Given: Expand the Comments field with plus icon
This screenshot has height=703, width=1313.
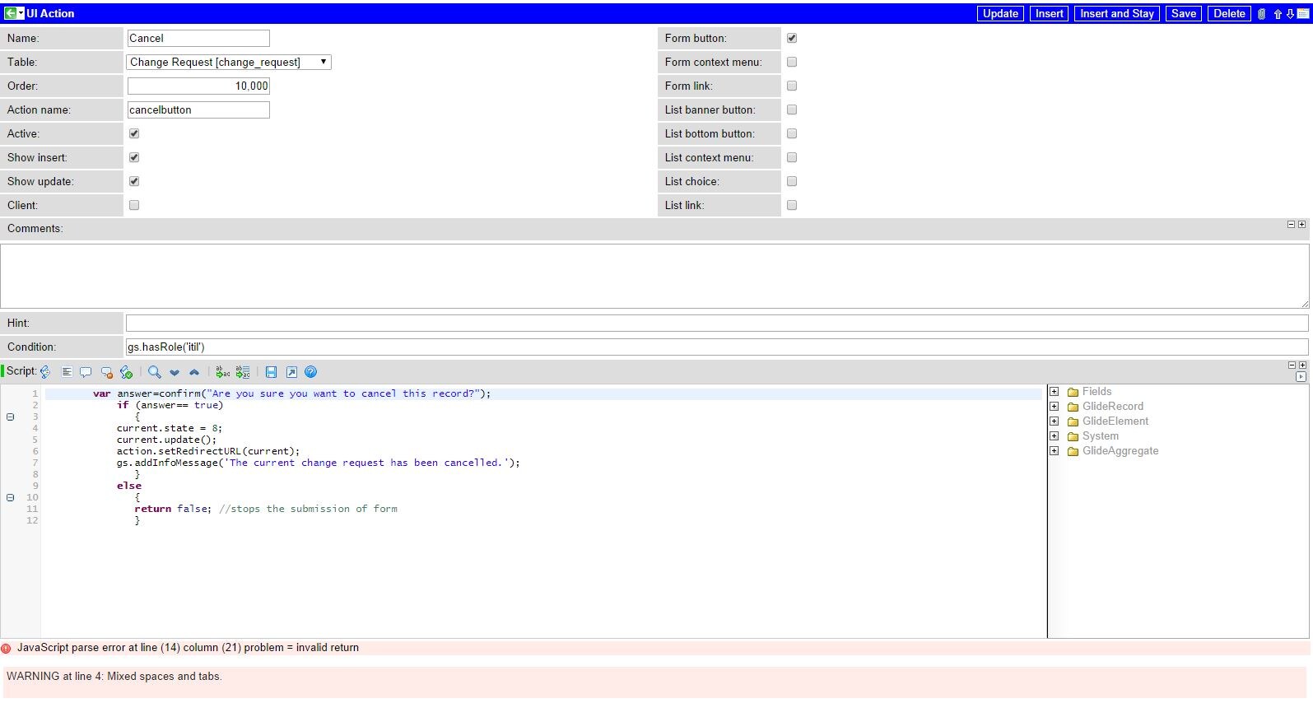Looking at the screenshot, I should click(1302, 225).
